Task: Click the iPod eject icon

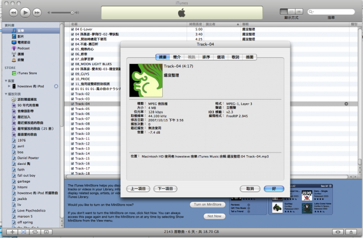Action: 56,86
